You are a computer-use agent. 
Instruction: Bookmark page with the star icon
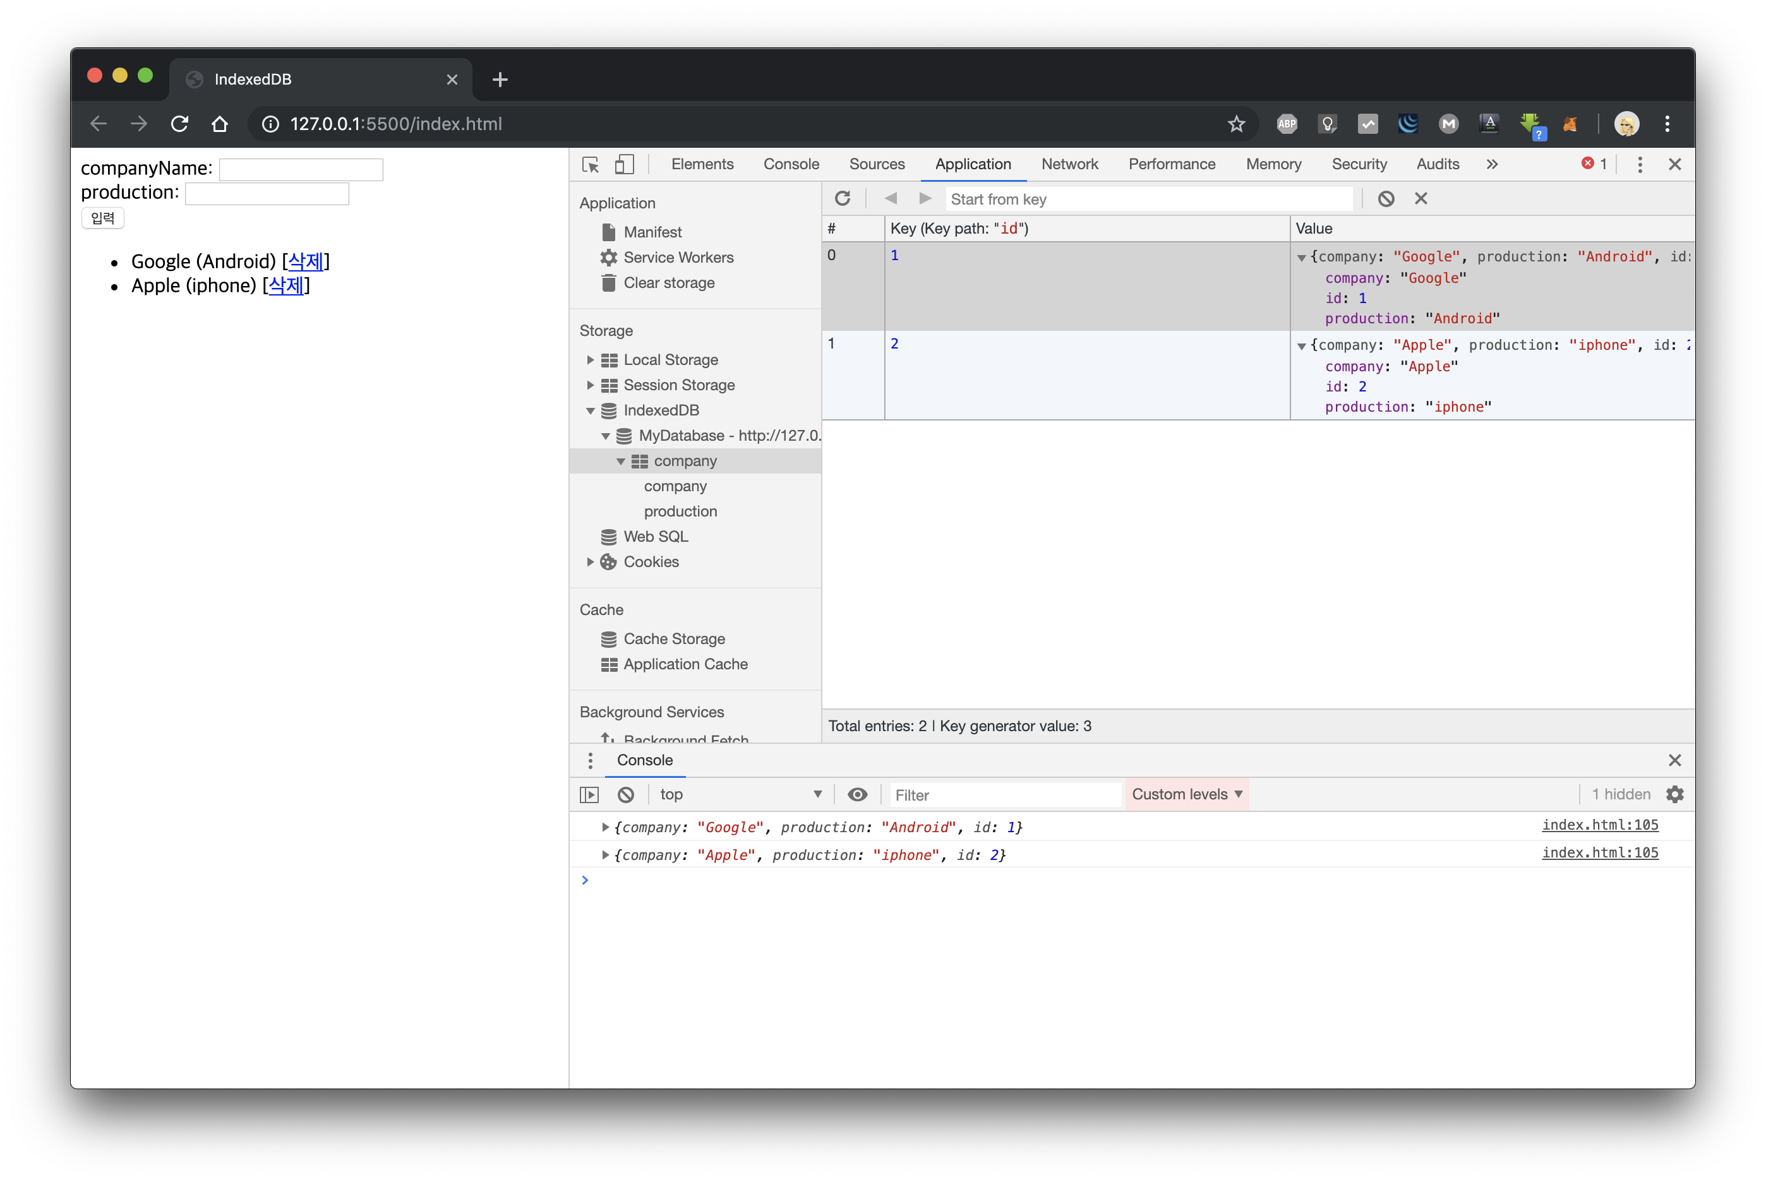tap(1236, 124)
